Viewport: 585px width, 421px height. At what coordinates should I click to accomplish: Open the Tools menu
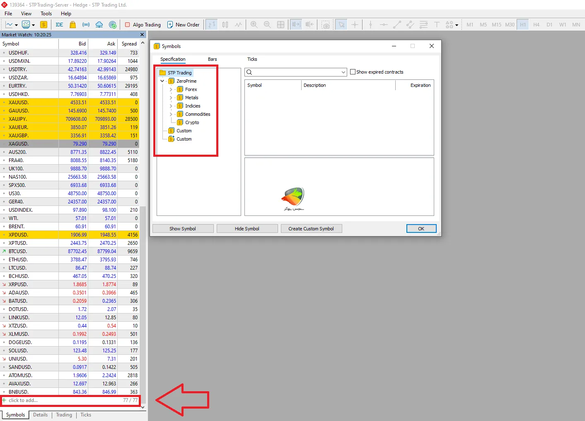point(46,14)
